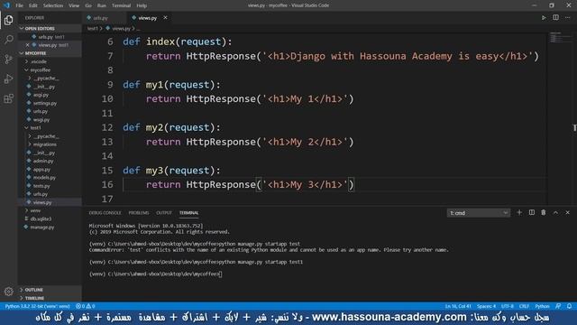577x325 pixels.
Task: Collapse the Open Editors section
Action: tap(50, 28)
